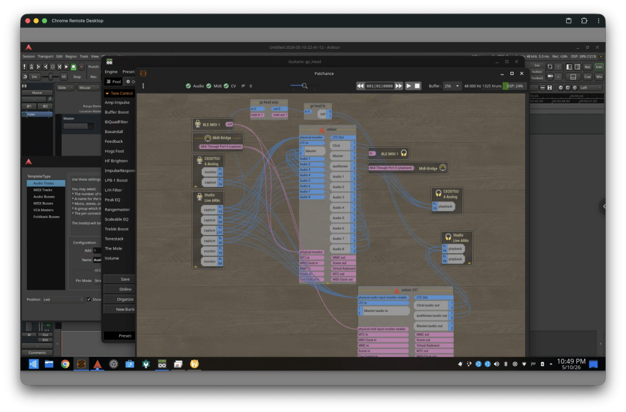
Task: Open Edit menu in Ardour
Action: click(59, 57)
